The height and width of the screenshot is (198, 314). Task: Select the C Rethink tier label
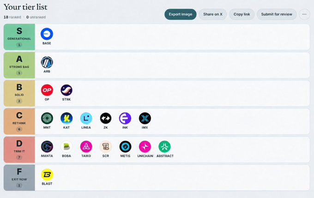19,121
